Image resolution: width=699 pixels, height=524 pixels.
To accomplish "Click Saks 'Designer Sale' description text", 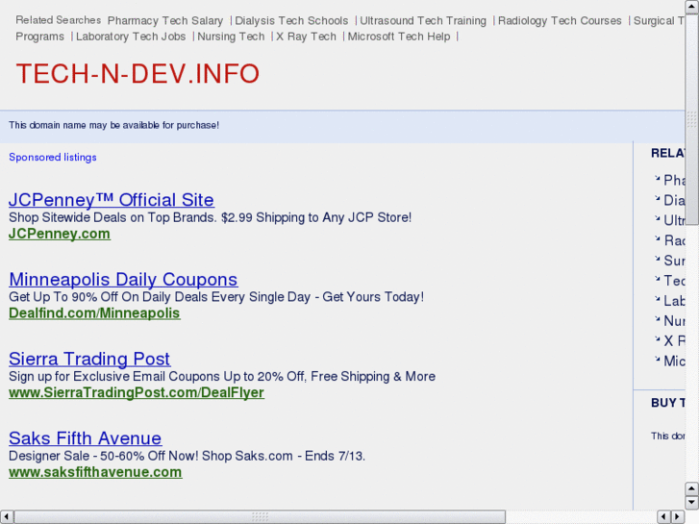I will [187, 456].
